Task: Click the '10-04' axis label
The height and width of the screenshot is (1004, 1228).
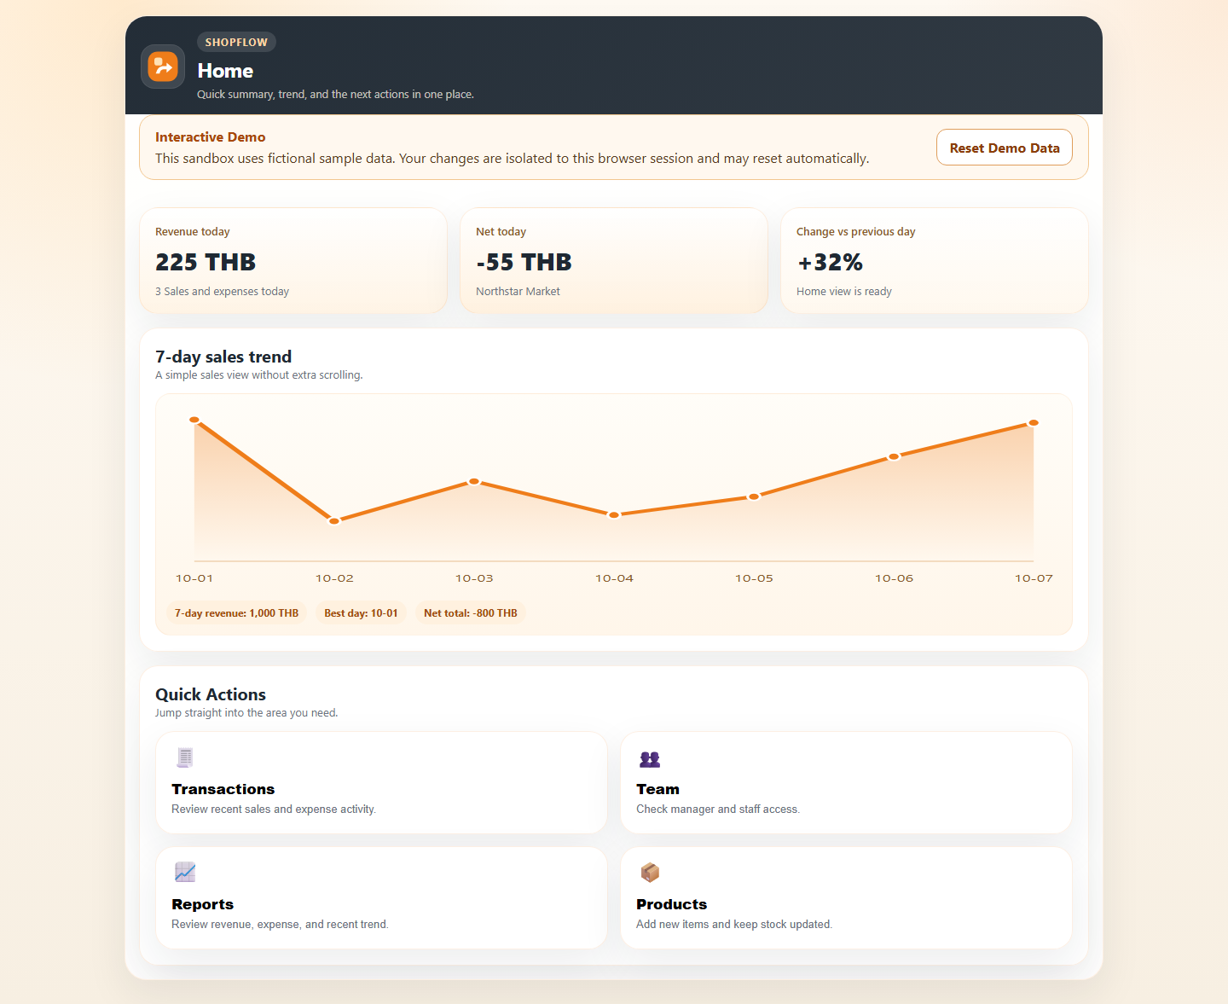Action: point(614,578)
